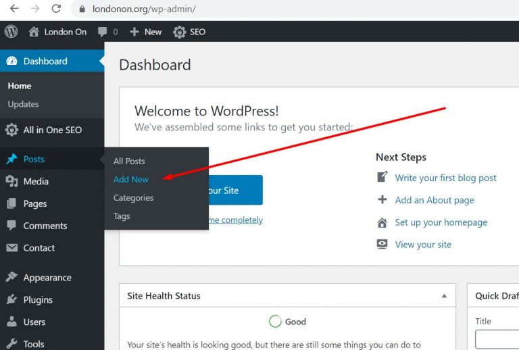Click the SEO label in admin bar
The image size is (519, 350).
point(197,32)
